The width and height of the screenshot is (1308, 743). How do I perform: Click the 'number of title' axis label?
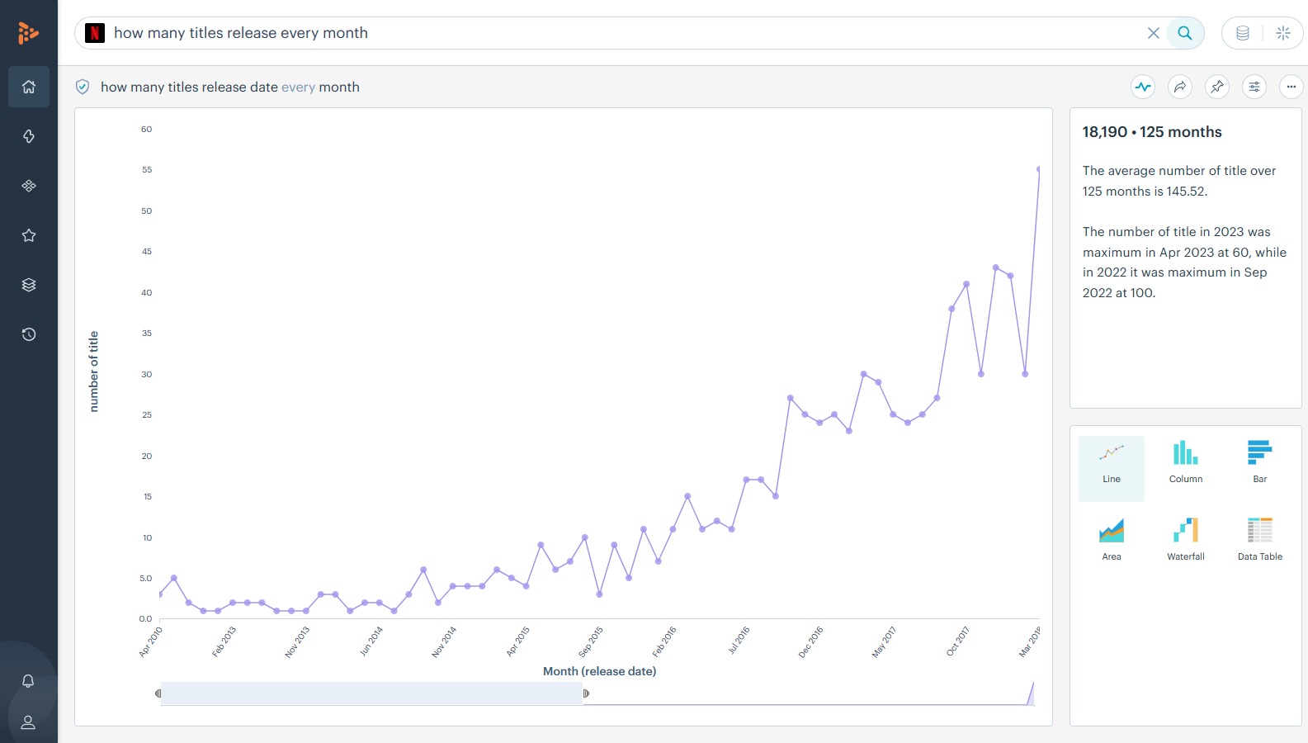93,371
